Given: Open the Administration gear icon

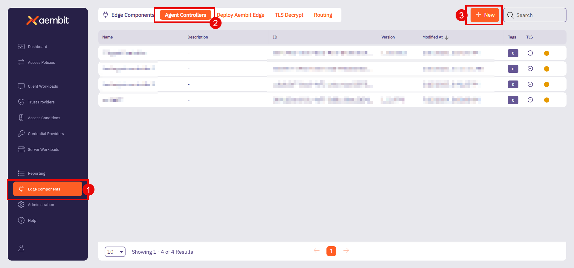Looking at the screenshot, I should click(21, 205).
